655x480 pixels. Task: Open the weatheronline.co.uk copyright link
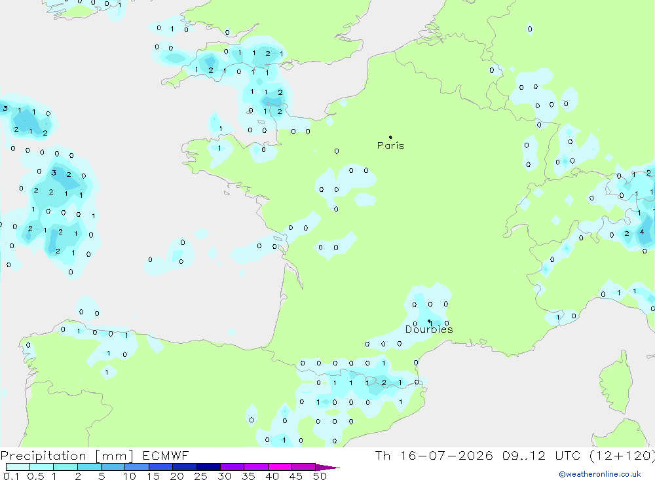(x=600, y=474)
